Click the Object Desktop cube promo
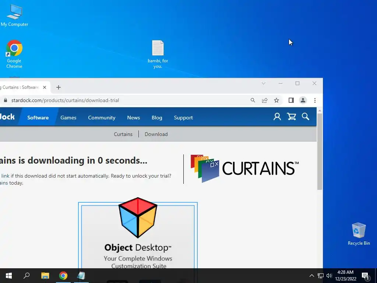 [138, 217]
